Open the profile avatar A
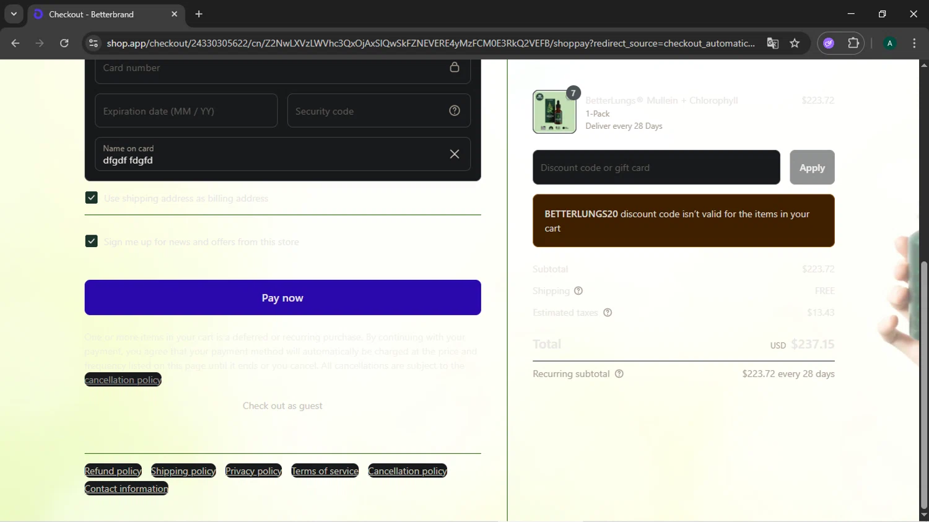 (x=890, y=43)
